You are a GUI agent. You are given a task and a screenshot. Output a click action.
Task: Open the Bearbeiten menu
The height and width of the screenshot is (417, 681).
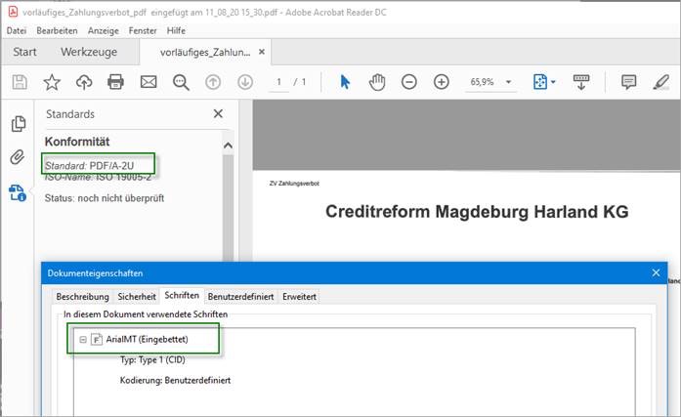click(x=57, y=31)
